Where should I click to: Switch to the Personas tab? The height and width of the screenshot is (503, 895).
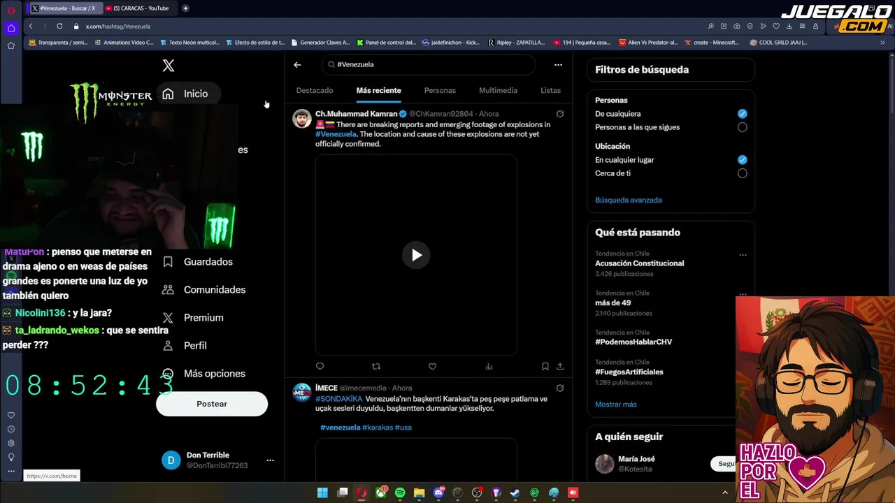(440, 90)
